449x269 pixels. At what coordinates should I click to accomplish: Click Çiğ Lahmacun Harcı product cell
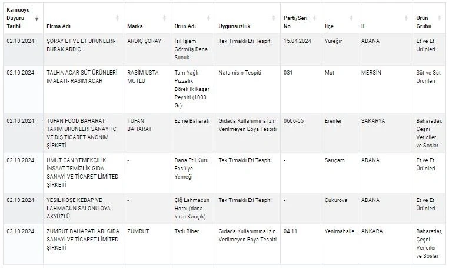pos(193,209)
